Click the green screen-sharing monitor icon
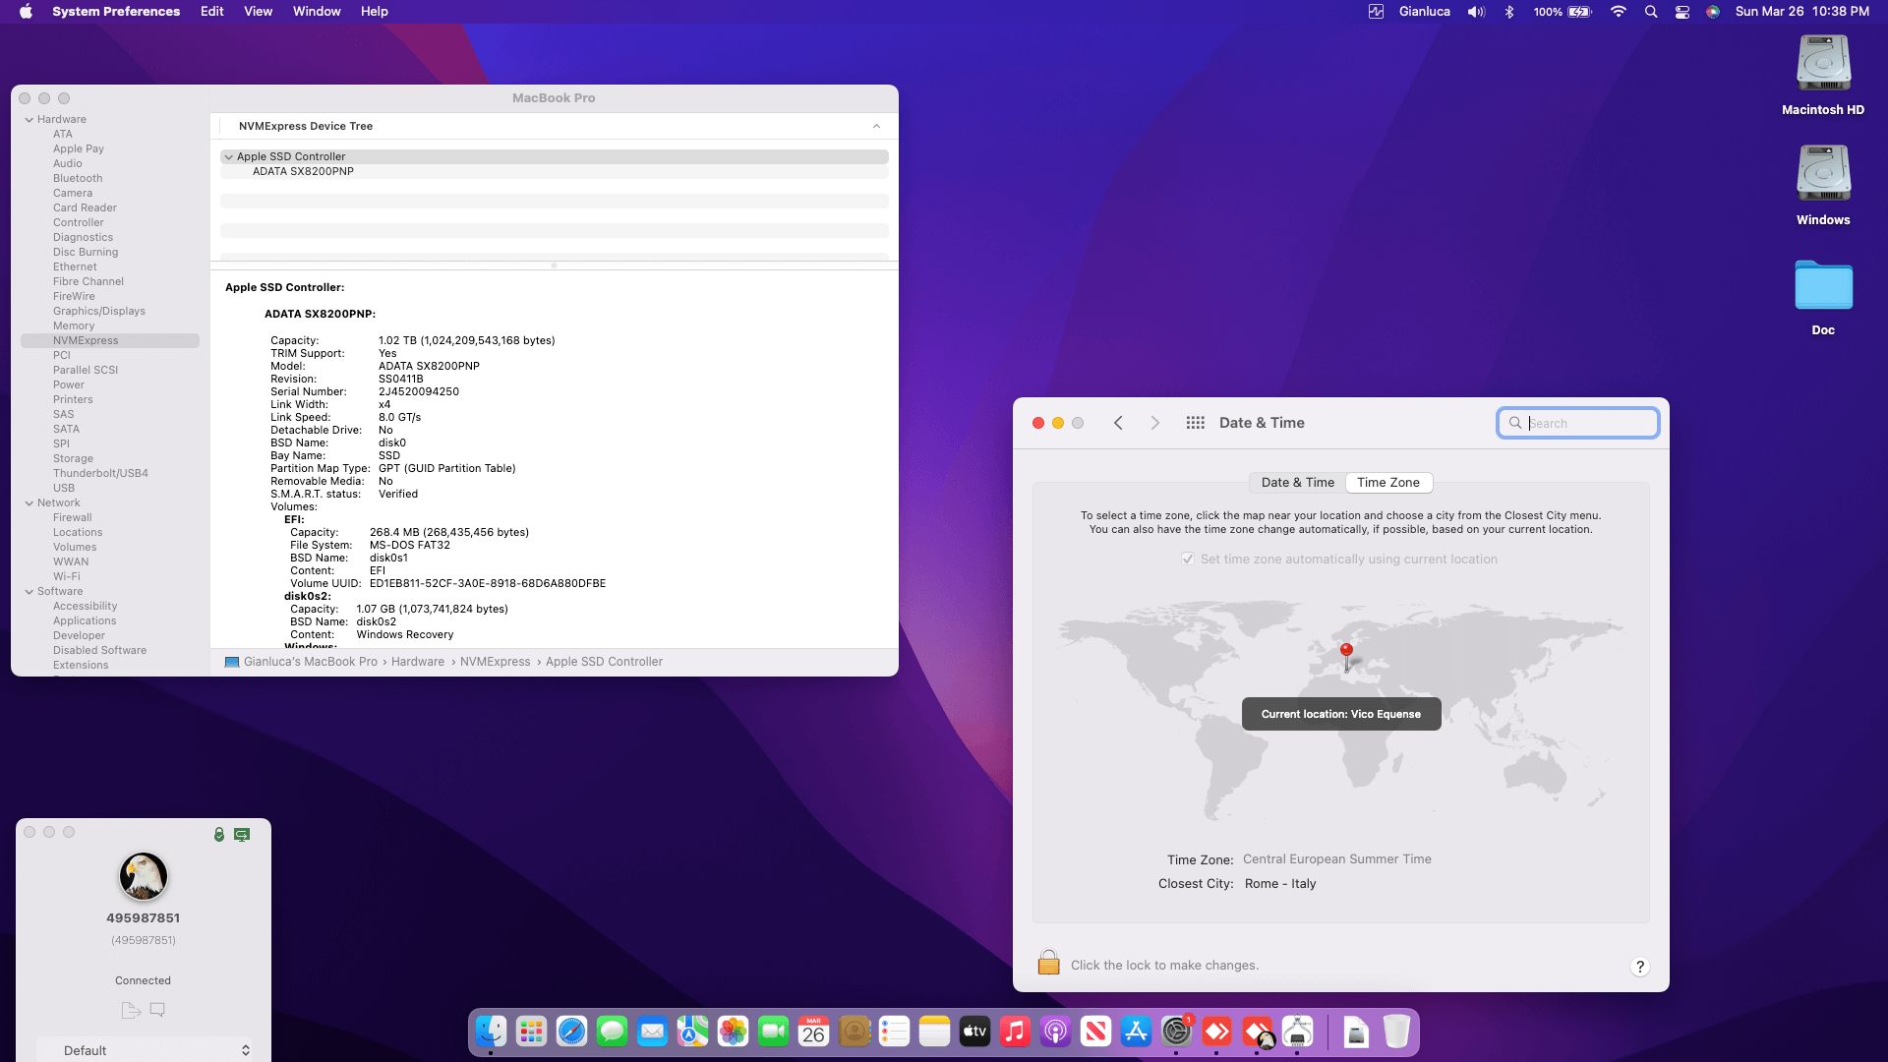This screenshot has width=1888, height=1062. pyautogui.click(x=242, y=835)
